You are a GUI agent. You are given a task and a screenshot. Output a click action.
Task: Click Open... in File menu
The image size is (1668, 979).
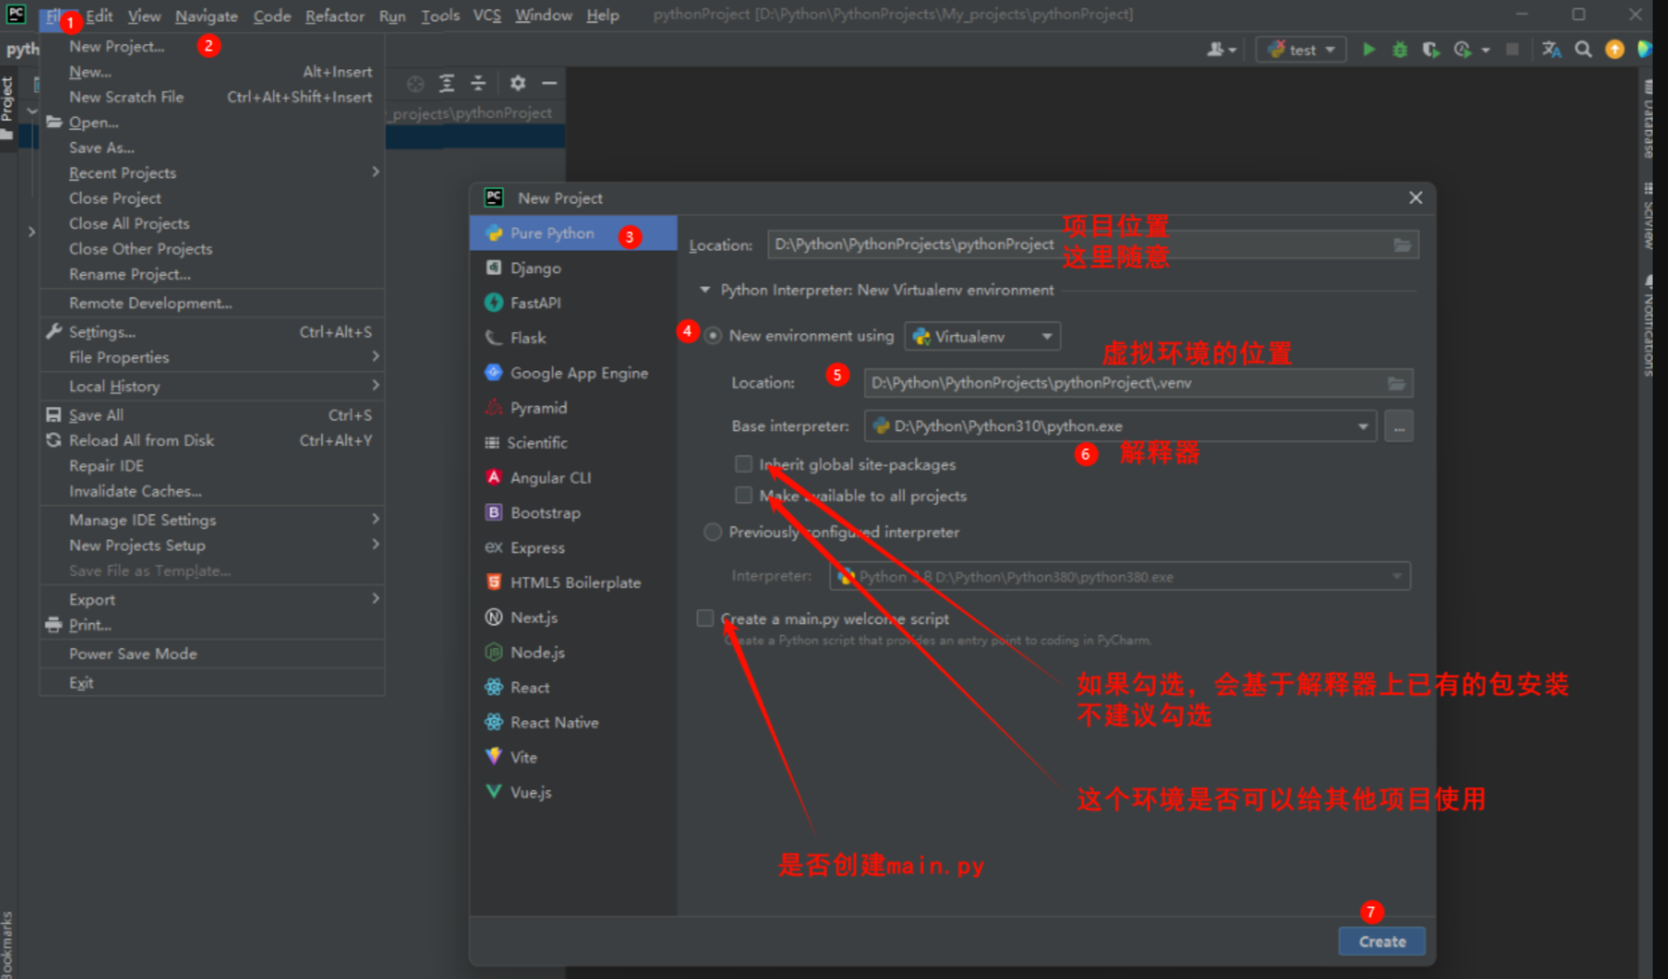click(x=213, y=122)
